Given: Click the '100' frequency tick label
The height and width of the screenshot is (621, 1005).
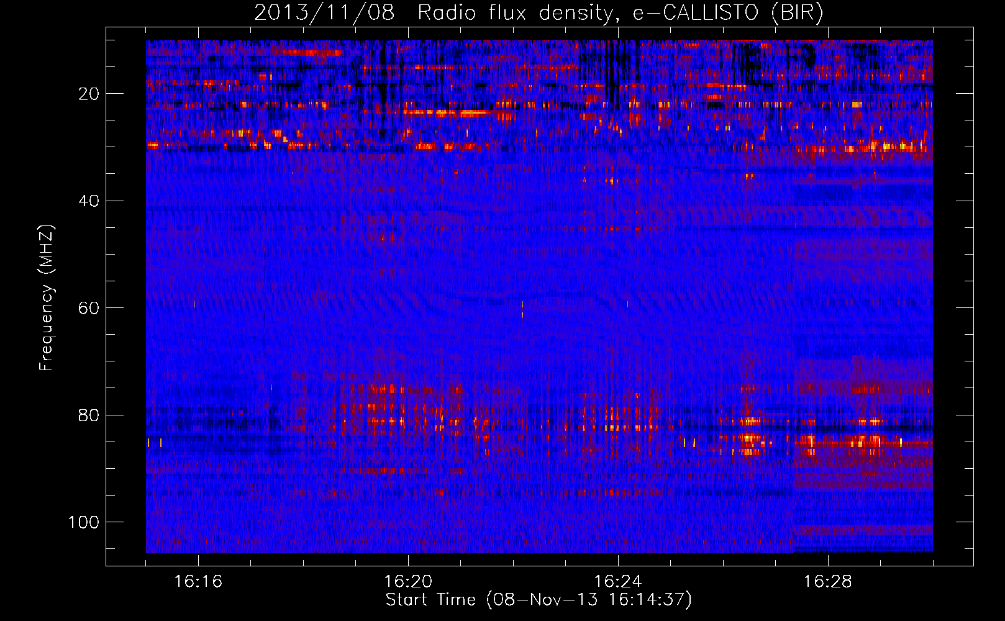Looking at the screenshot, I should 84,522.
